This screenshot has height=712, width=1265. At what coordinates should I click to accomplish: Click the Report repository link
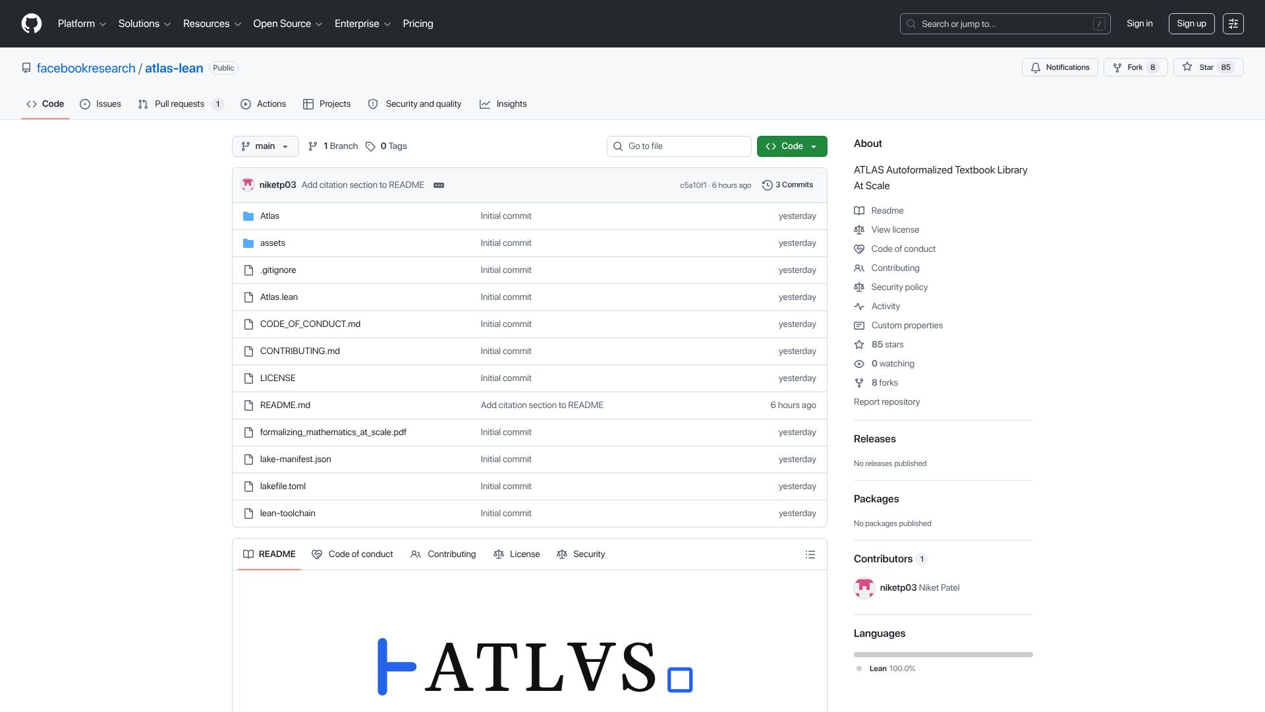887,402
